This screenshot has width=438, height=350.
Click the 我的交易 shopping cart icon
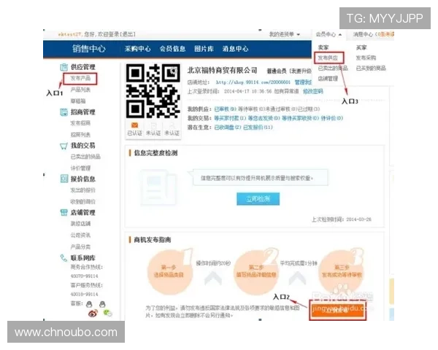point(64,146)
